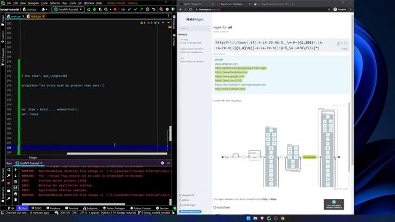
Task: Open the Problems tool window
Action: click(x=53, y=208)
